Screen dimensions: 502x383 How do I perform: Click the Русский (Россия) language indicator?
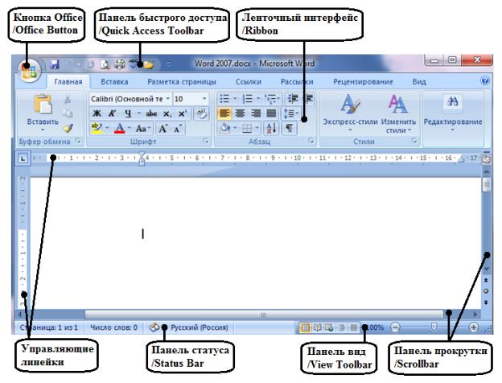[x=200, y=327]
